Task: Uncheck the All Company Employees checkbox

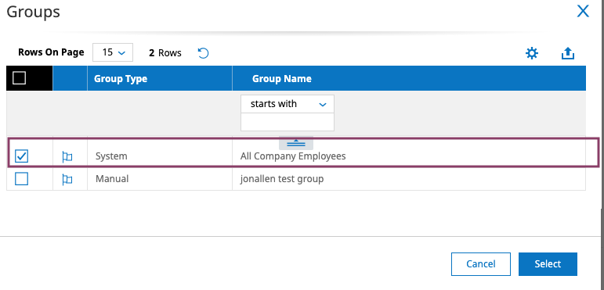Action: click(x=22, y=156)
